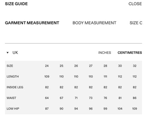Click the Inside Leg row label
The height and width of the screenshot is (134, 147).
point(15,87)
